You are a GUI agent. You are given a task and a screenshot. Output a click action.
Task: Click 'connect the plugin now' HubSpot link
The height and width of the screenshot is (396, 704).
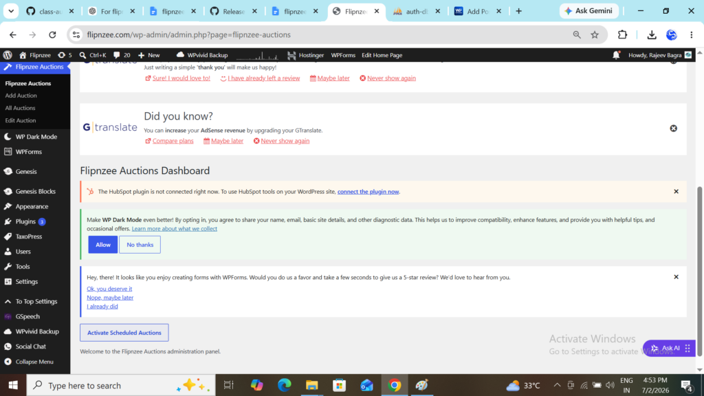[x=368, y=192]
